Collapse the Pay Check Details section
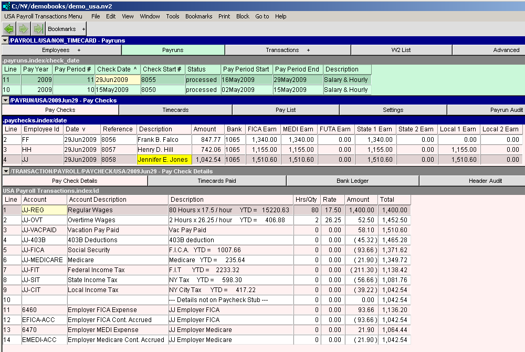The image size is (525, 352). (x=5, y=171)
